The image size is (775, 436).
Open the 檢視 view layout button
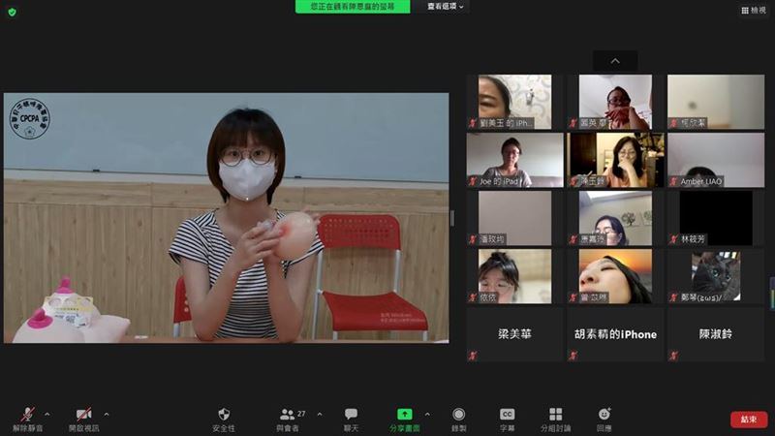point(754,10)
